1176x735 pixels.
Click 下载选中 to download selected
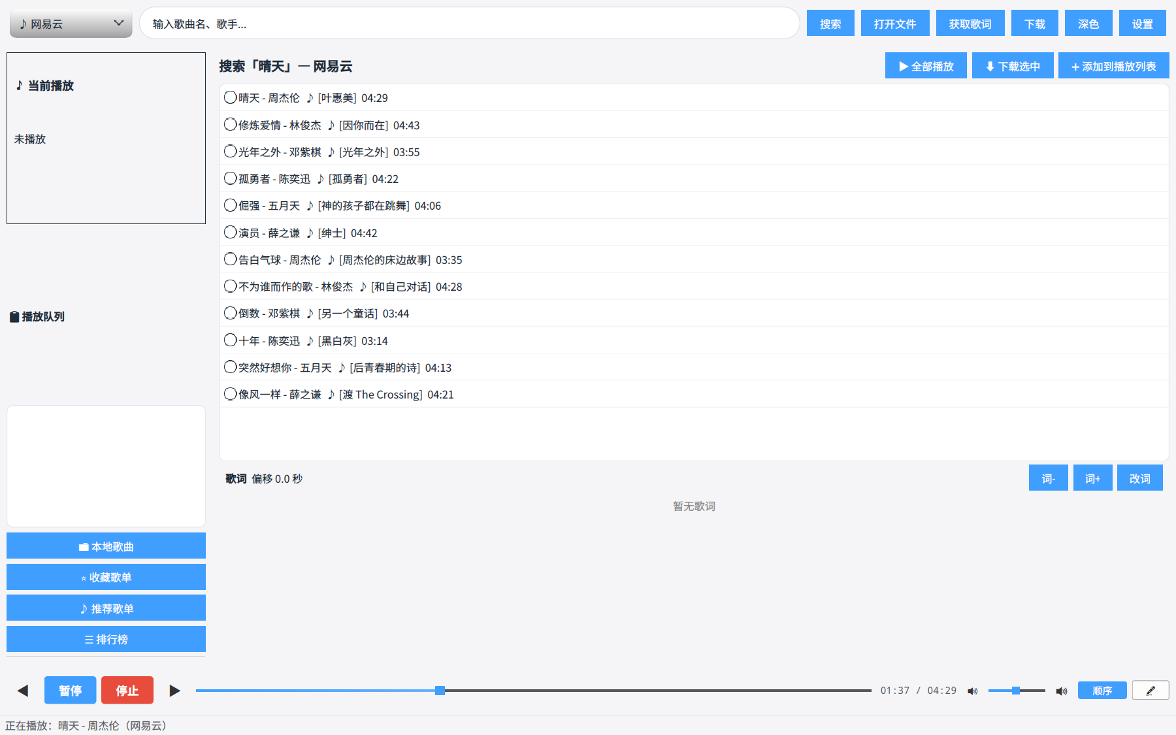(x=1013, y=66)
